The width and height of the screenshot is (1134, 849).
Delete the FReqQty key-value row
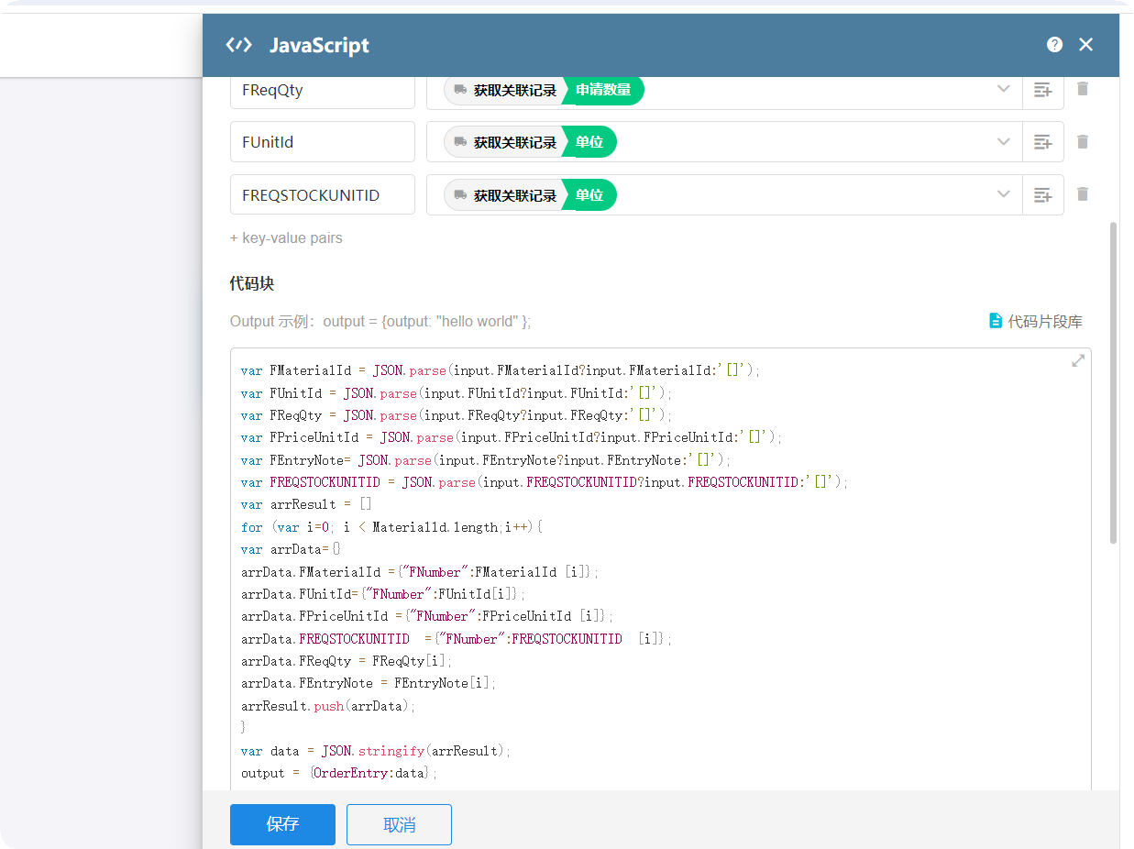[1083, 89]
